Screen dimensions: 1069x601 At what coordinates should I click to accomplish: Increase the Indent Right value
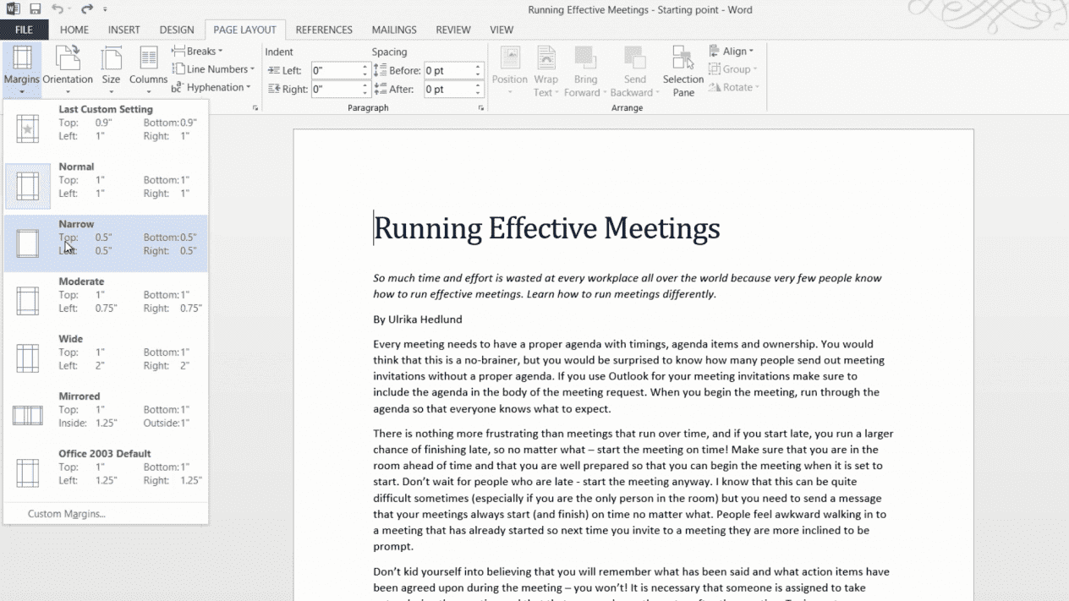click(x=365, y=85)
